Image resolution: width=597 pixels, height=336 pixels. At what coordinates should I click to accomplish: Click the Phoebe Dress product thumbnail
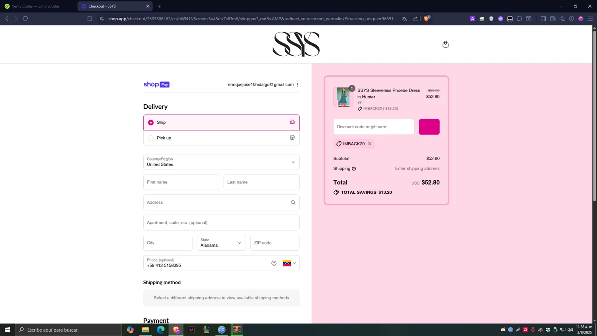point(343,97)
